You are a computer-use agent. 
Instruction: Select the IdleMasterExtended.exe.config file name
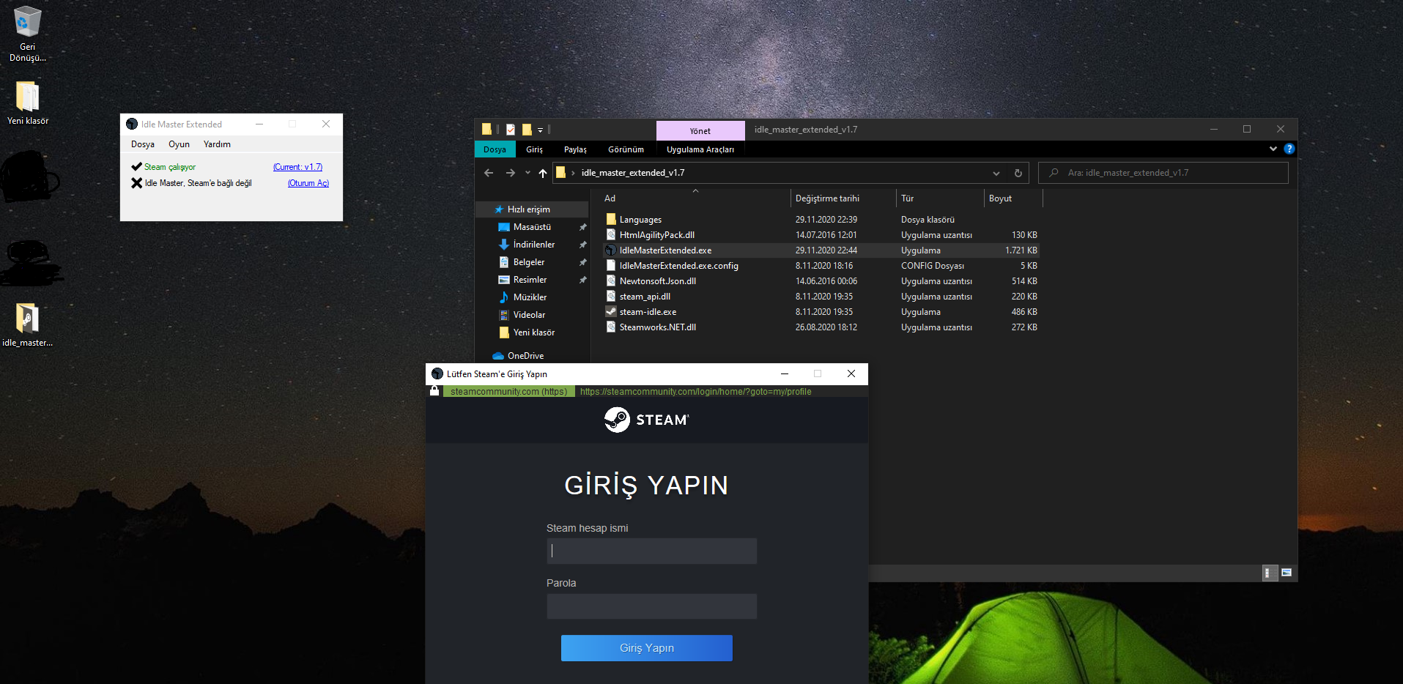(x=679, y=266)
